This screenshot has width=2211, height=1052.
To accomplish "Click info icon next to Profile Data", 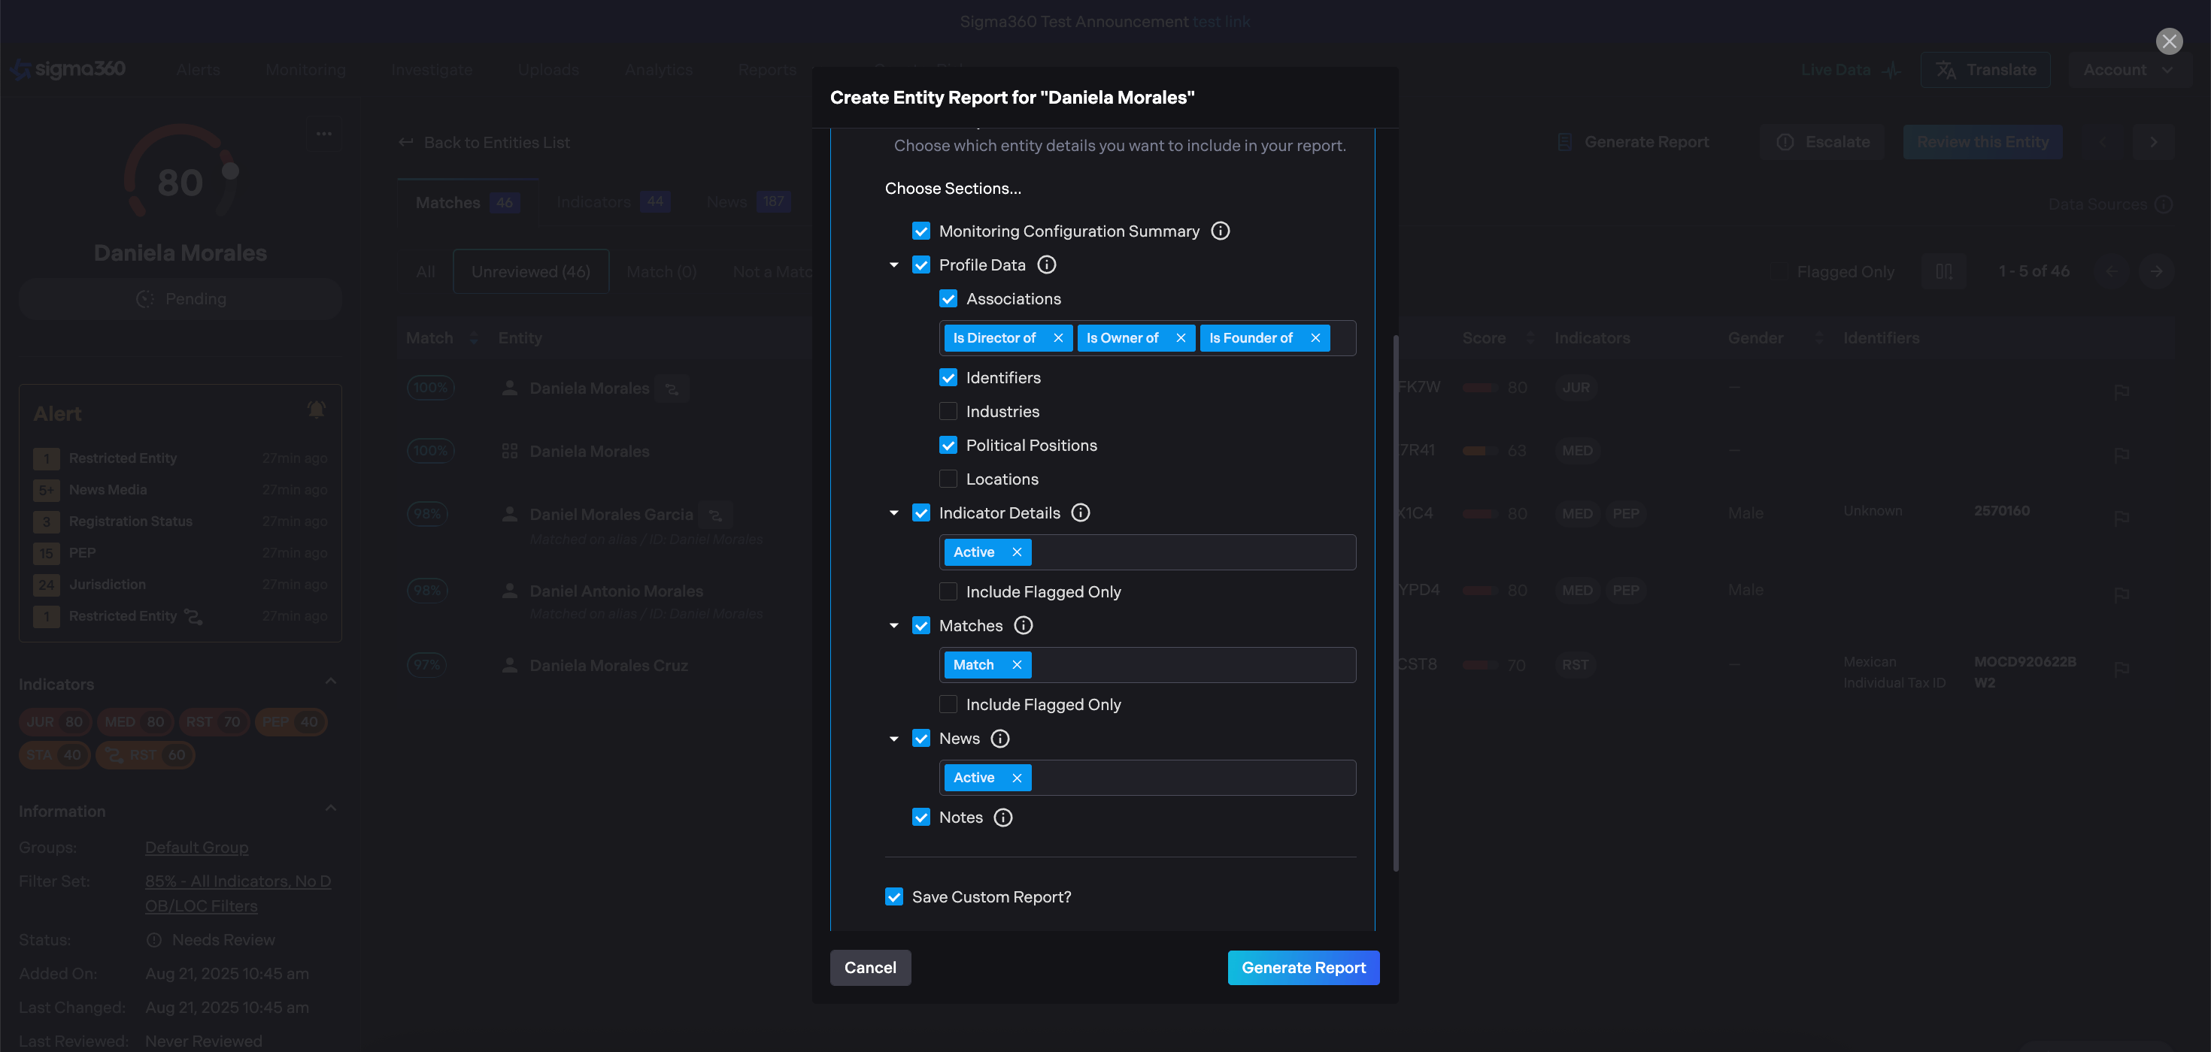I will 1046,265.
